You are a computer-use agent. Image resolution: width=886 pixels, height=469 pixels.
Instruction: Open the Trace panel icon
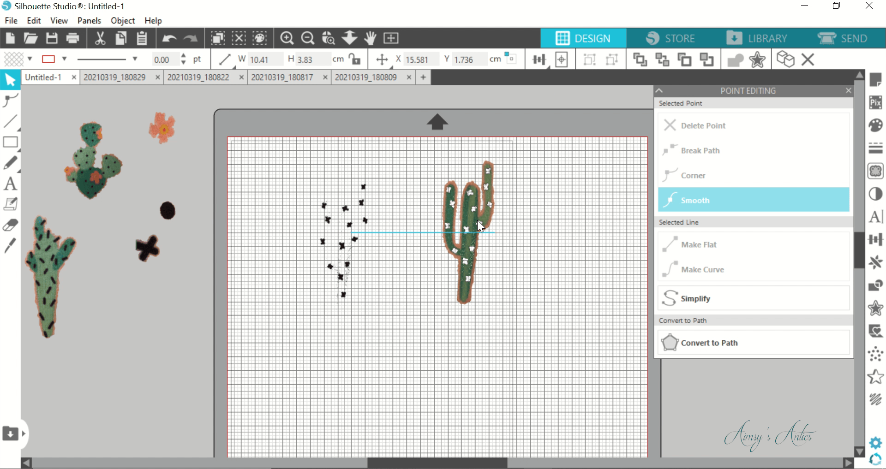pos(875,171)
